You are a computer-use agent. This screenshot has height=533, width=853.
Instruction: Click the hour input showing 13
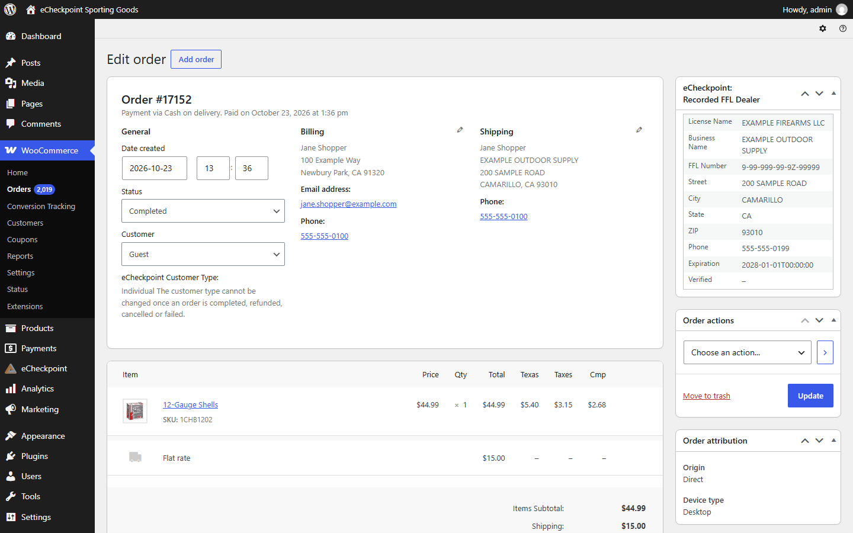(213, 168)
